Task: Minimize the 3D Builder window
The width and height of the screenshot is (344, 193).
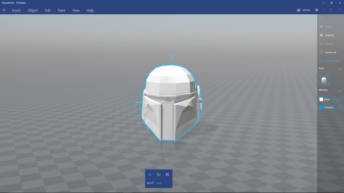Action: [x=323, y=3]
